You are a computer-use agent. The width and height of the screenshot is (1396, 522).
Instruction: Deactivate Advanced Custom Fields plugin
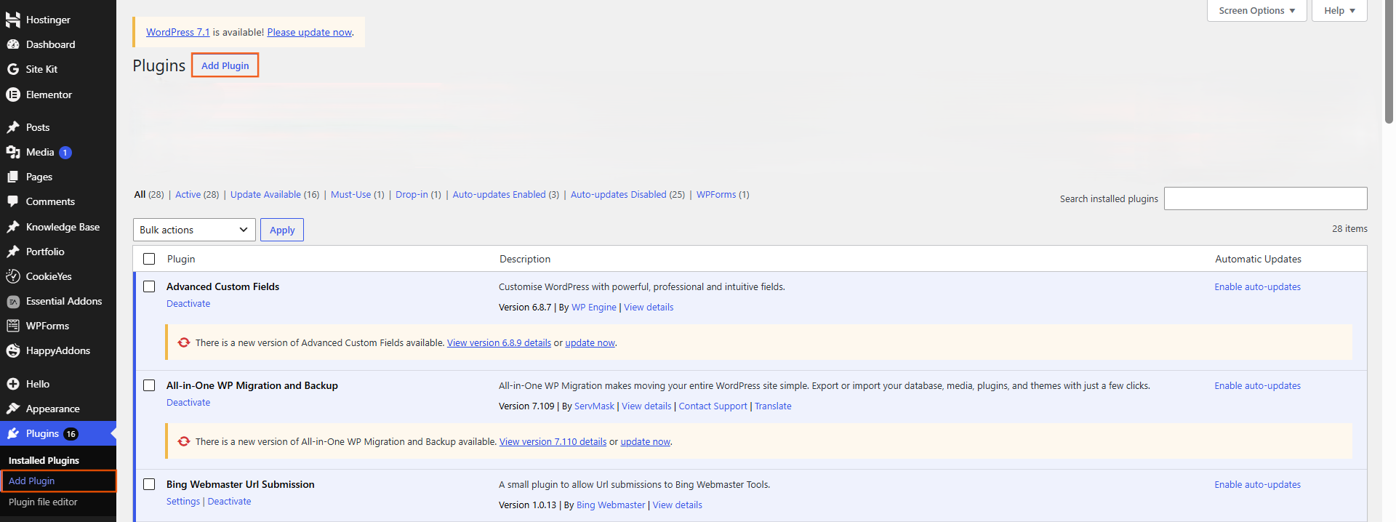[x=188, y=303]
